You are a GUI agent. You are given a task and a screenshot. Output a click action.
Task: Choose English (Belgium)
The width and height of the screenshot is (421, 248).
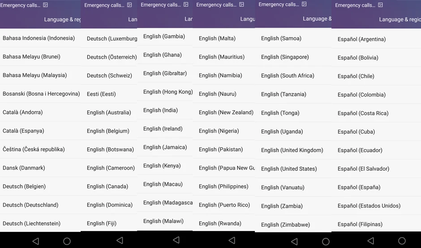pyautogui.click(x=109, y=131)
